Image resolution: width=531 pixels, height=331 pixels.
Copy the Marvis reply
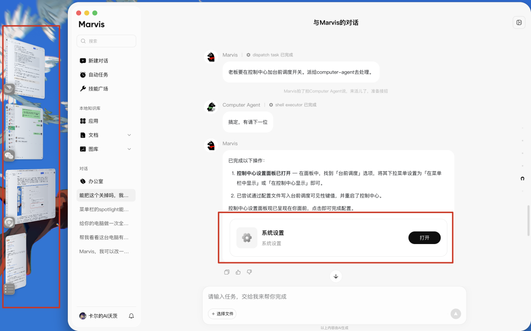click(227, 272)
